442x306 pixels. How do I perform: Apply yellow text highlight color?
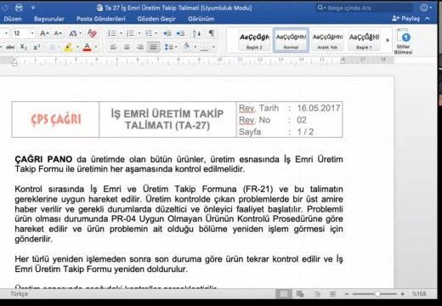click(68, 48)
